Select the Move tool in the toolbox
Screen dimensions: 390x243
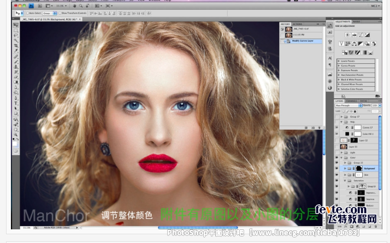(16, 25)
